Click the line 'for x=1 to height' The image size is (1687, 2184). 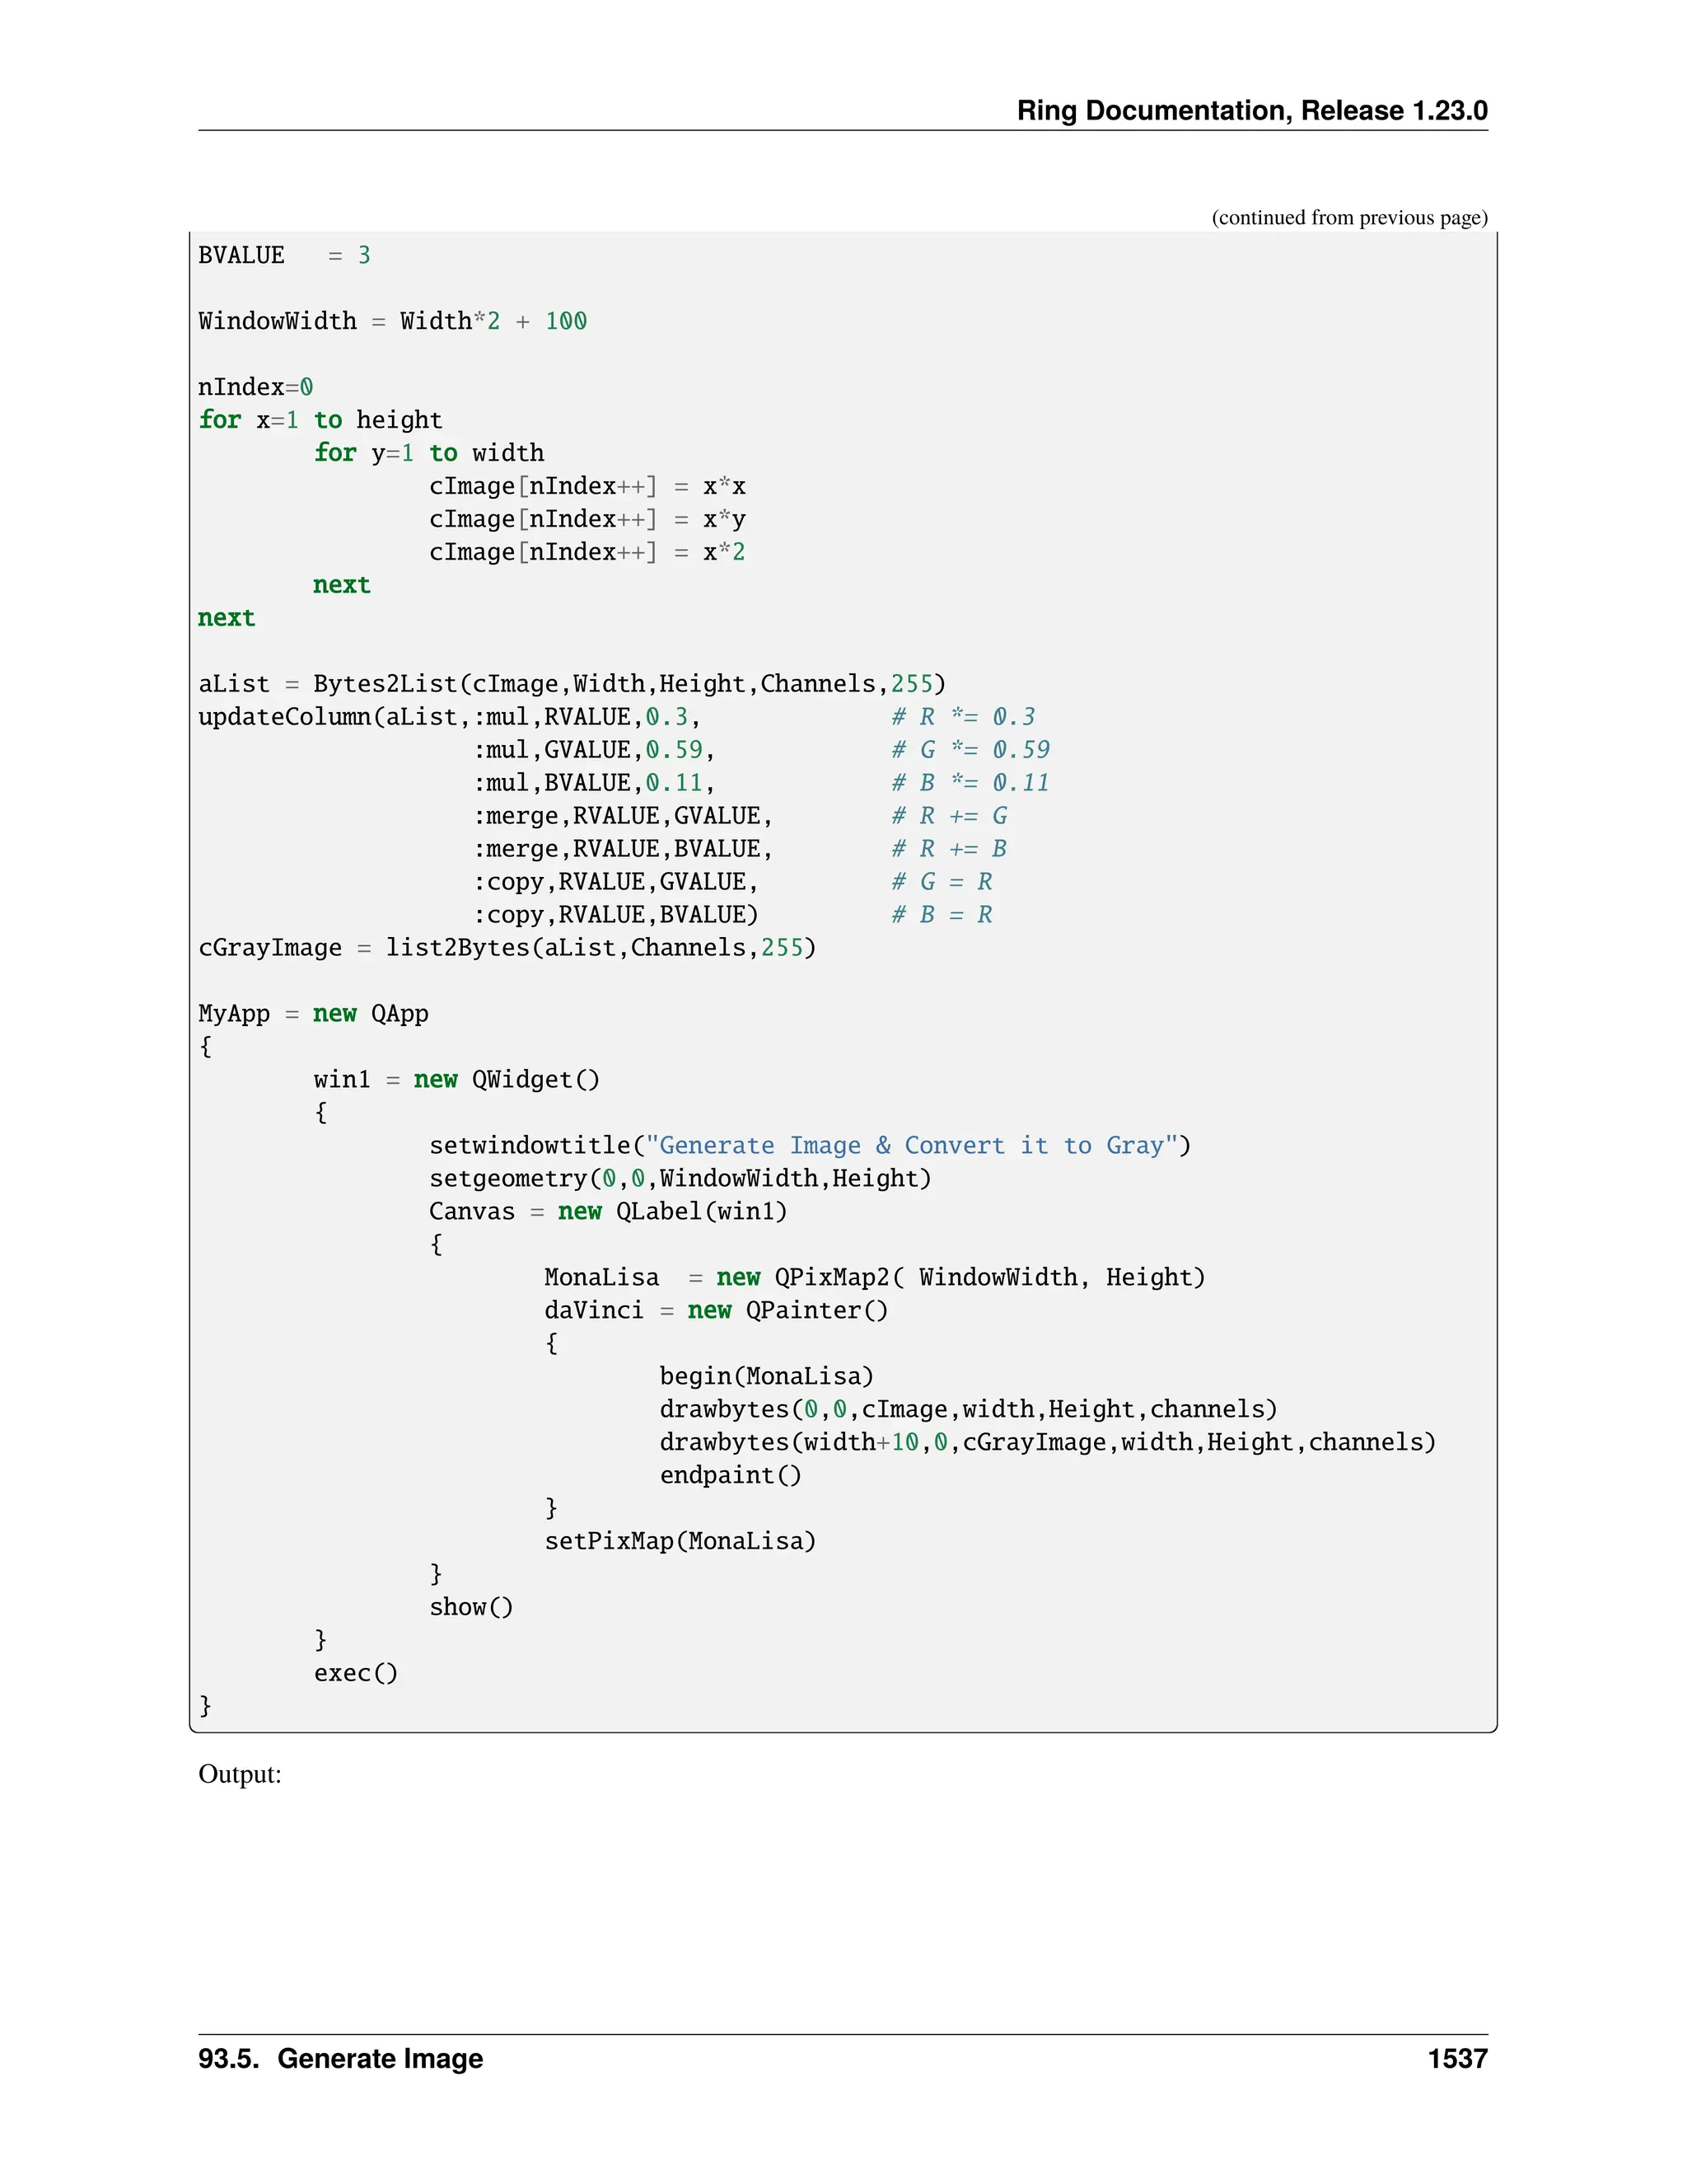click(x=320, y=420)
